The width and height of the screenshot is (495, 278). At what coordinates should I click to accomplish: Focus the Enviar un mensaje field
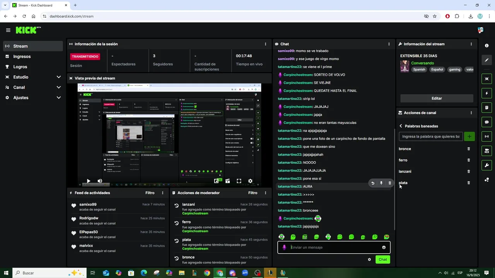(335, 247)
